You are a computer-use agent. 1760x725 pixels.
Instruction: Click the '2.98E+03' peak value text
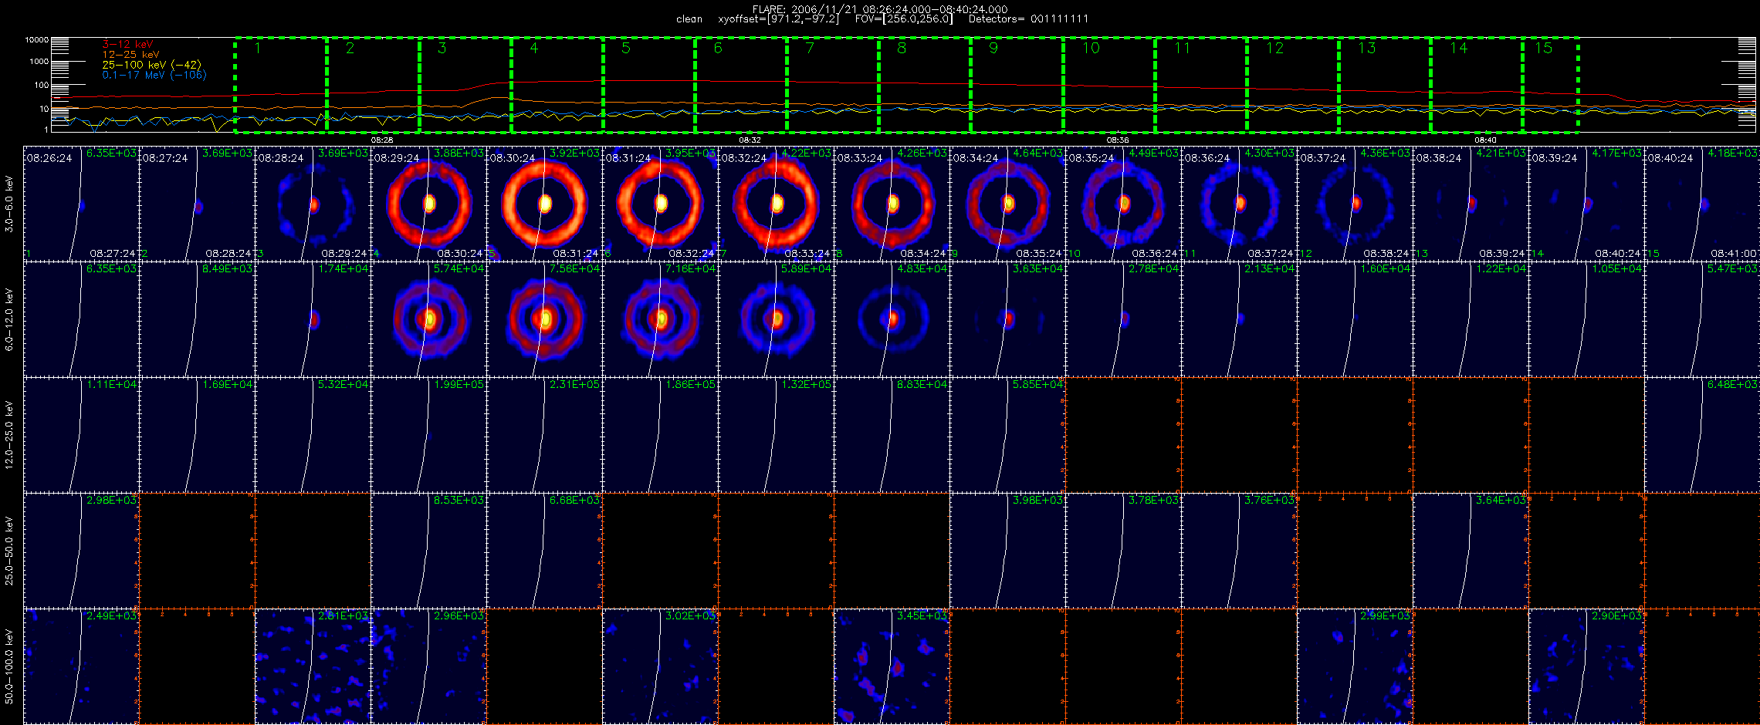pyautogui.click(x=112, y=500)
